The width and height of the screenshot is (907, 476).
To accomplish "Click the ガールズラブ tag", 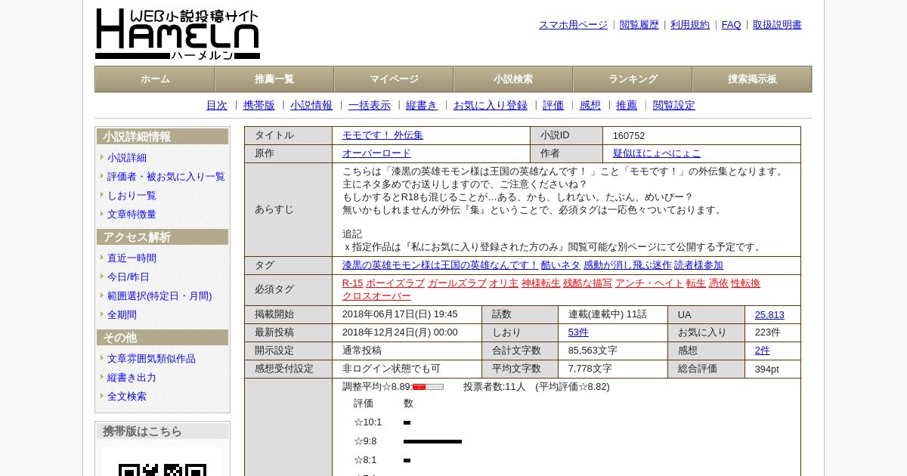I will 457,283.
